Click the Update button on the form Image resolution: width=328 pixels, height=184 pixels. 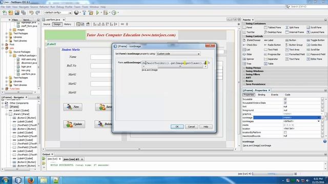pyautogui.click(x=74, y=124)
